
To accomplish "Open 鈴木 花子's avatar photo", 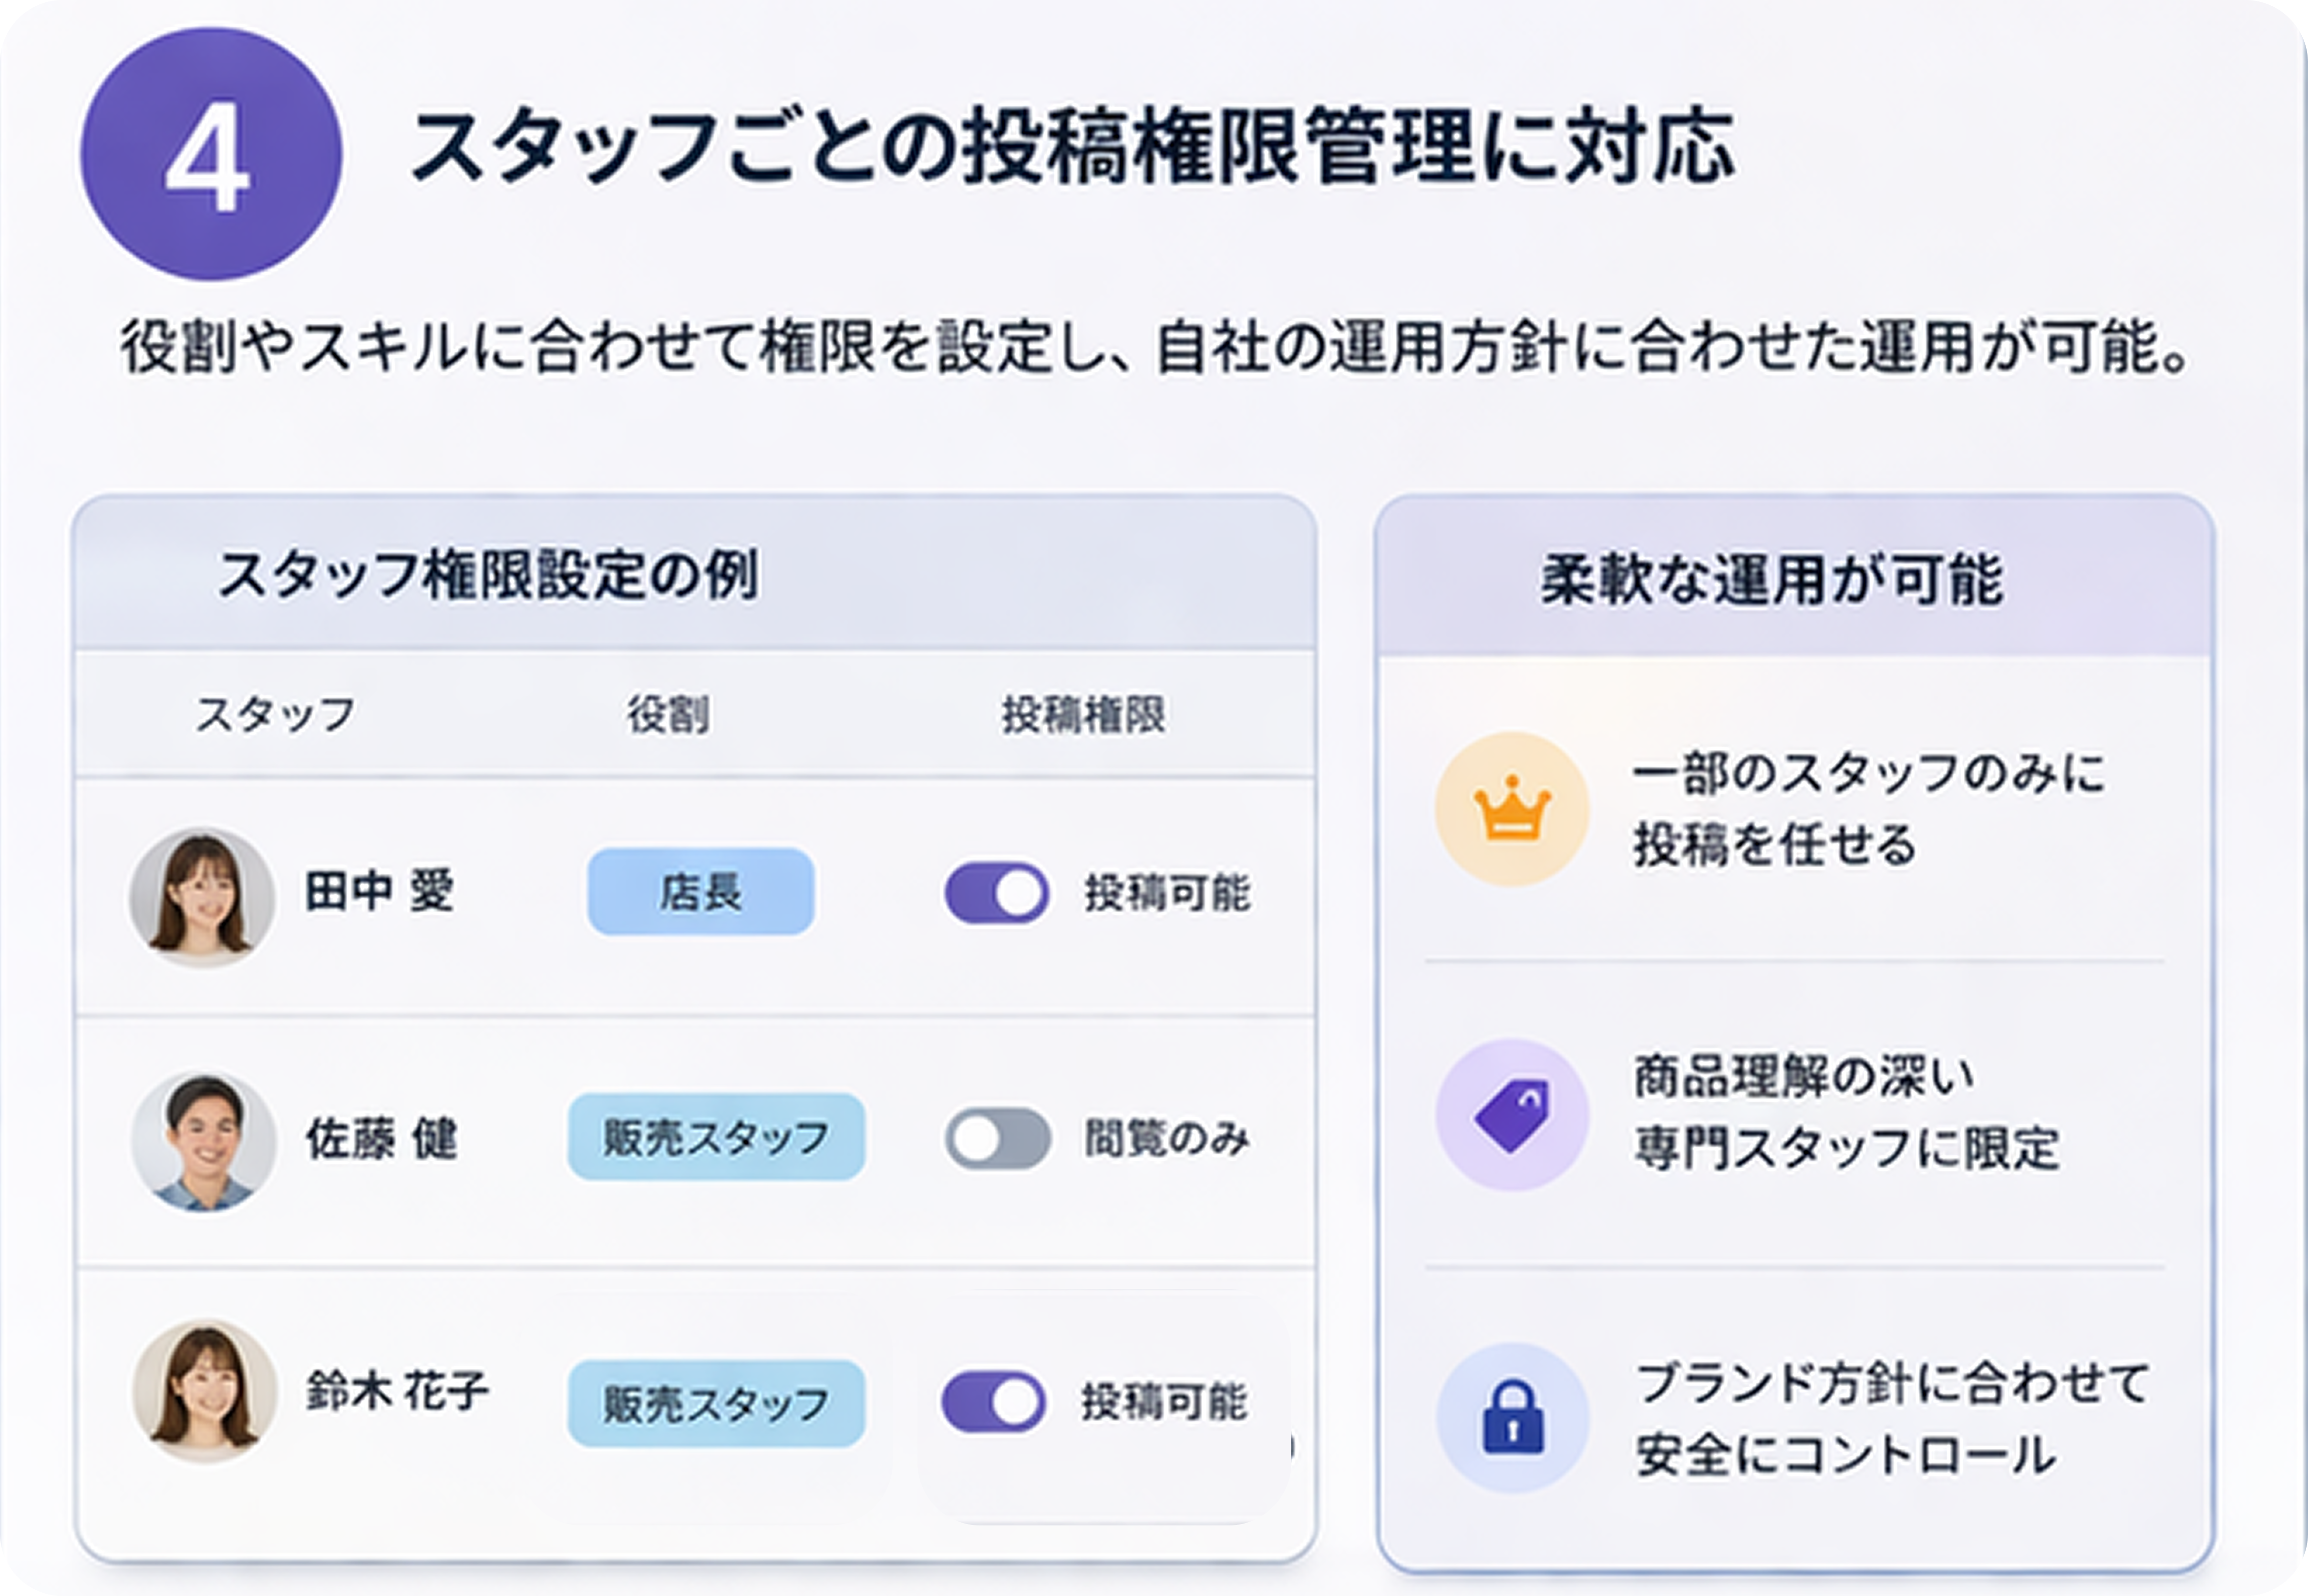I will 205,1391.
